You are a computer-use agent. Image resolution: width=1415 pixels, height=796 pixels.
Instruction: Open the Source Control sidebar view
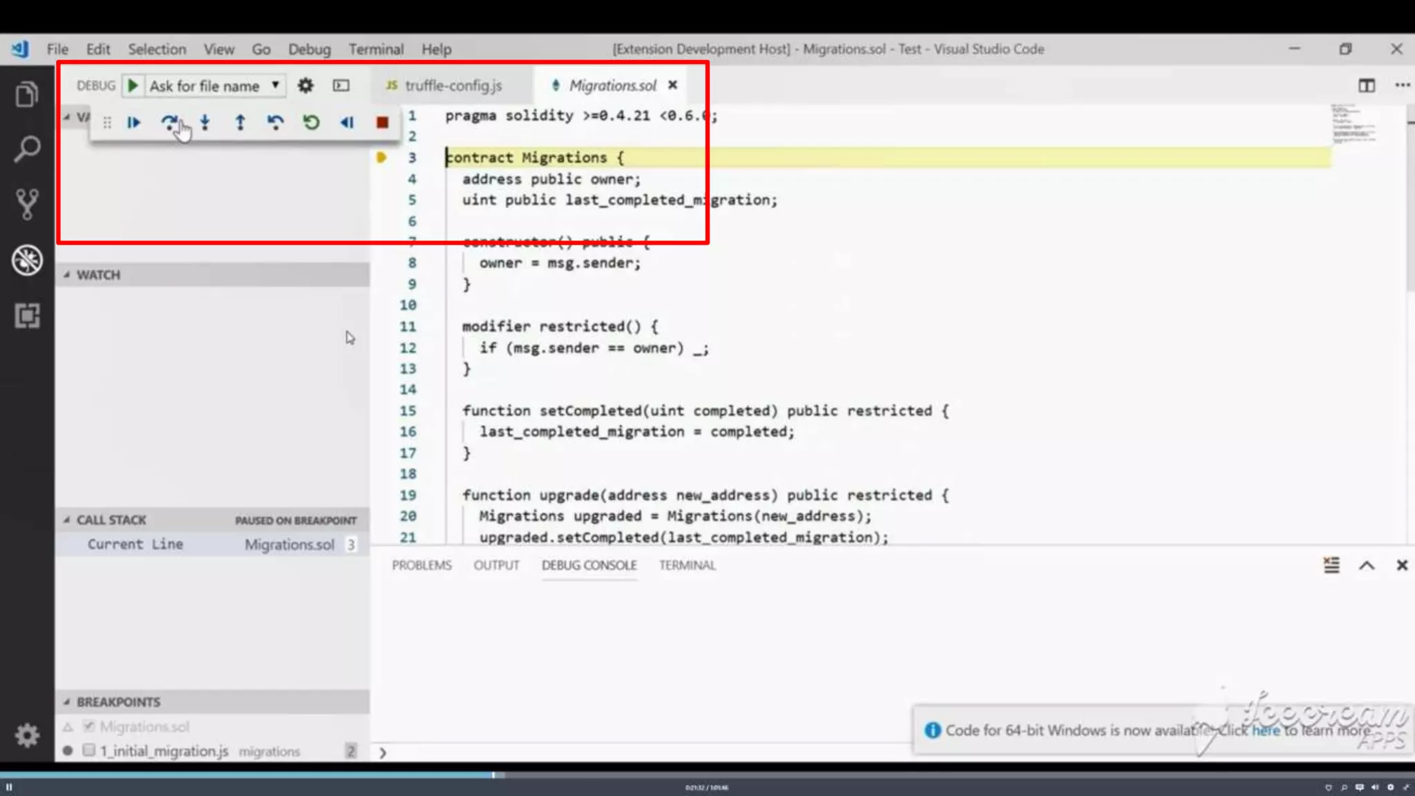27,205
